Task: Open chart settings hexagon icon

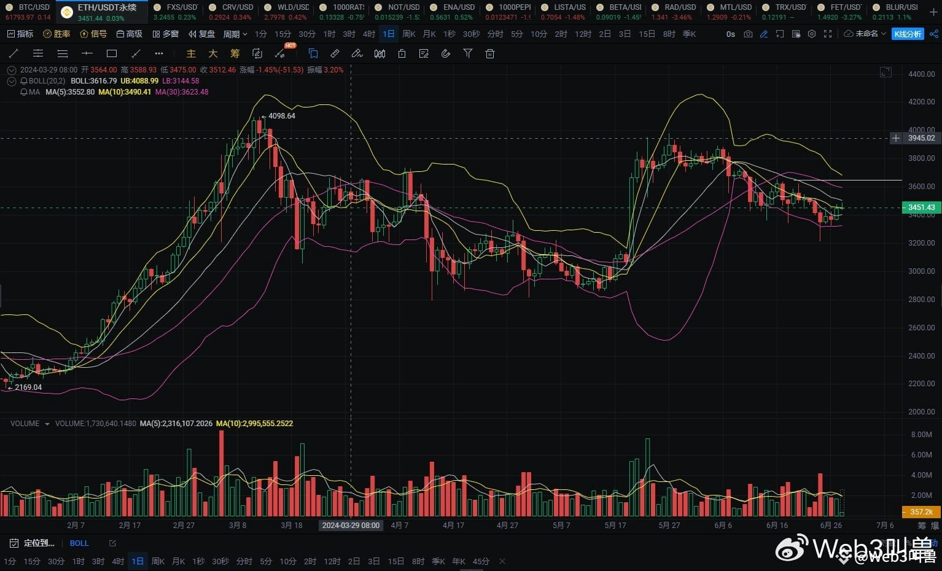Action: click(x=812, y=34)
